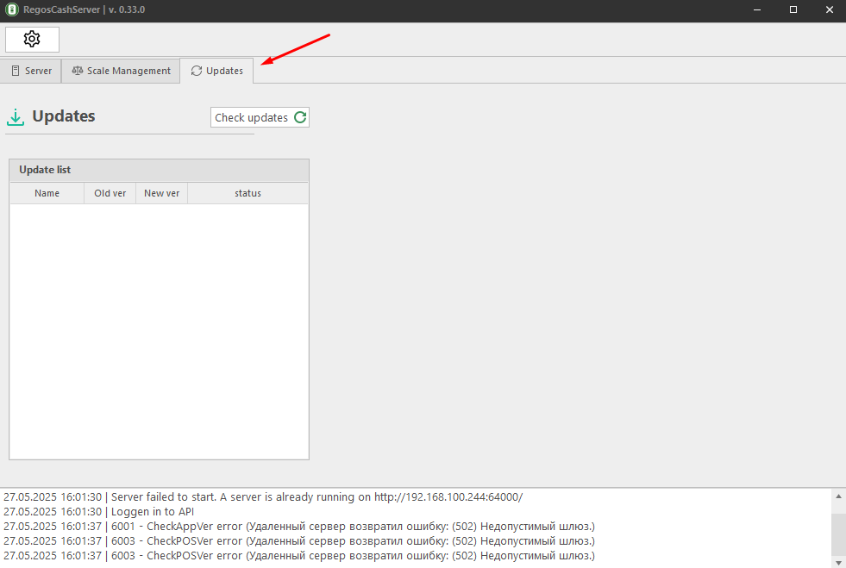The height and width of the screenshot is (568, 846).
Task: Open settings with the gear icon
Action: tap(32, 39)
